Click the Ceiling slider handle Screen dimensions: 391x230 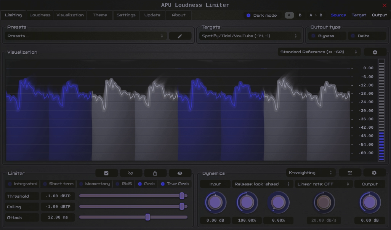tap(182, 206)
